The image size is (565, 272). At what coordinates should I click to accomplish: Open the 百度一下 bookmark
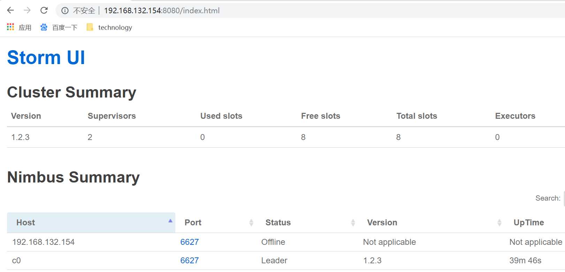(59, 27)
